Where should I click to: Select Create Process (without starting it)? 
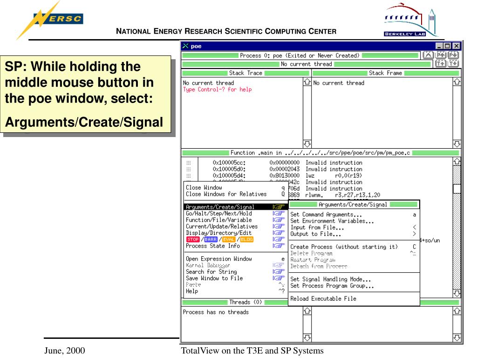[354, 247]
